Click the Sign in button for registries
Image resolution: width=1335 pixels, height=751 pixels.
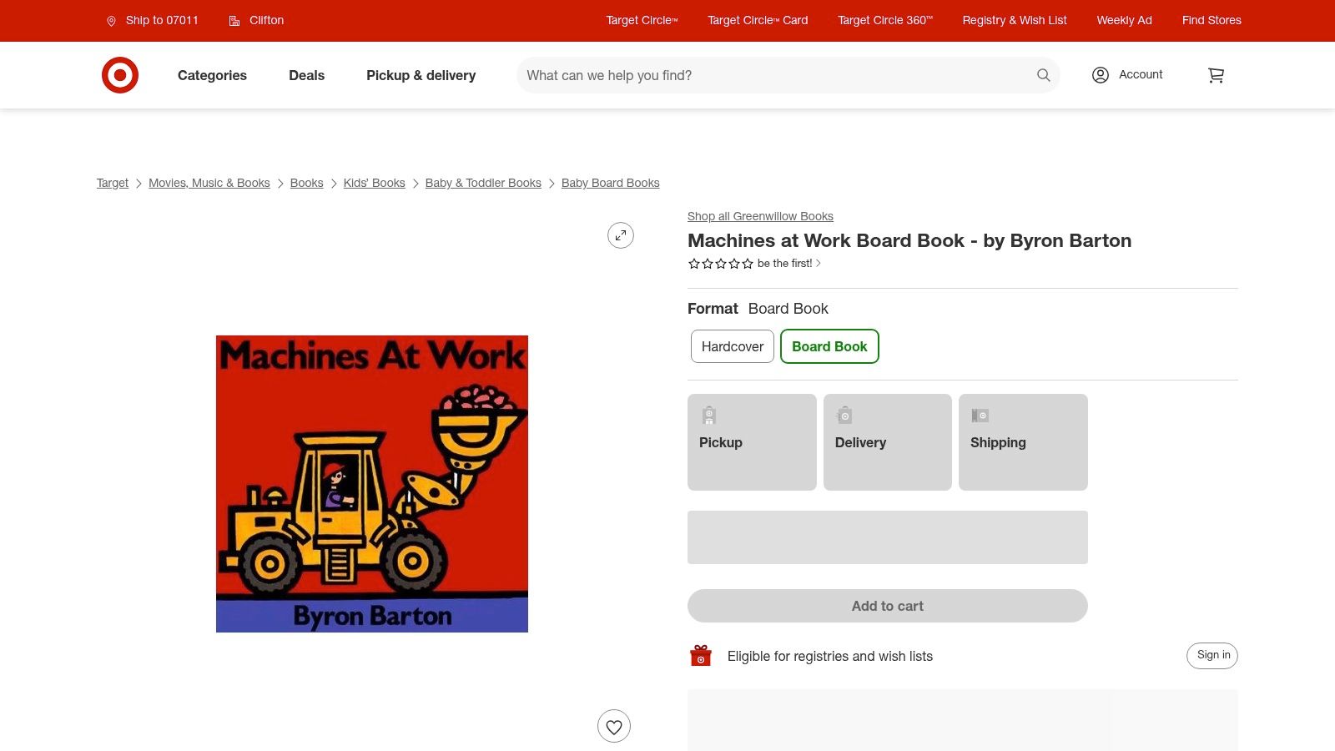point(1212,656)
